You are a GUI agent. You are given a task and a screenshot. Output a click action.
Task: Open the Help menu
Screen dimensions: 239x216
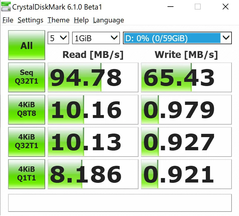[81, 20]
